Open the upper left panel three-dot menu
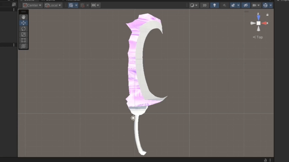Image resolution: width=289 pixels, height=162 pixels. click(x=14, y=10)
